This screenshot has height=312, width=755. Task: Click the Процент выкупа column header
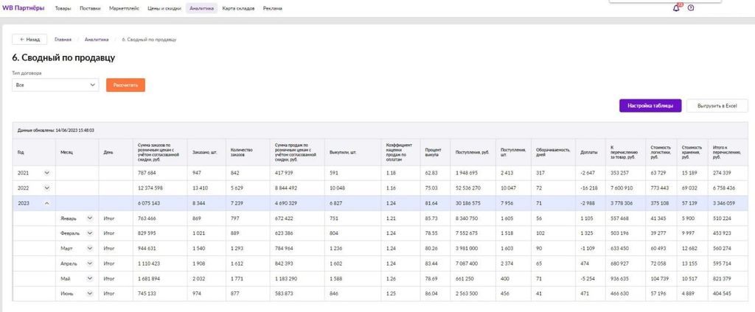(435, 152)
